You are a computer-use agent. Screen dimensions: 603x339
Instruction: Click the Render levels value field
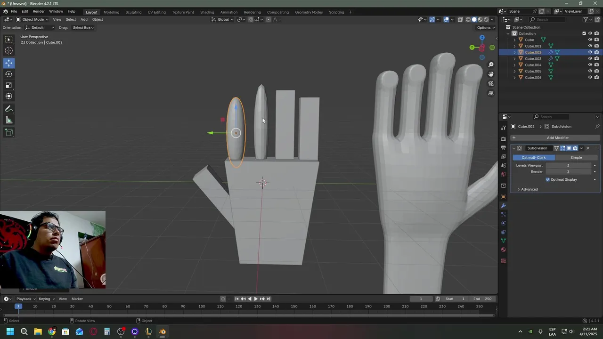pos(568,172)
